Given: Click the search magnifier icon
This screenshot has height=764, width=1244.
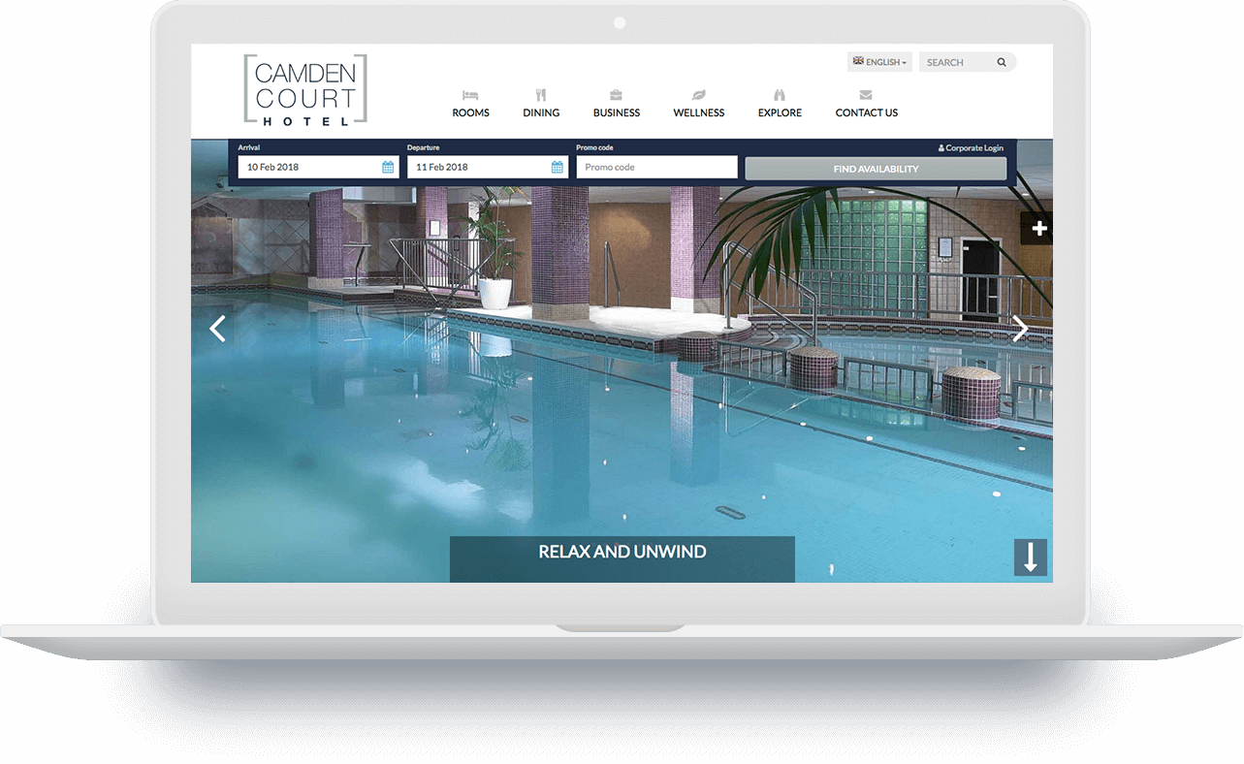Looking at the screenshot, I should [x=1002, y=62].
